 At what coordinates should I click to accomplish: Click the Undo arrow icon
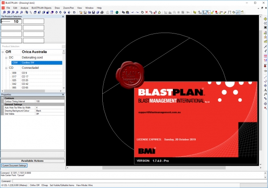coord(133,13)
